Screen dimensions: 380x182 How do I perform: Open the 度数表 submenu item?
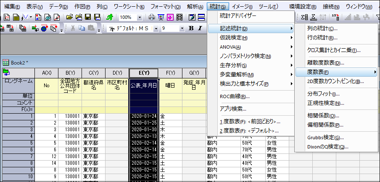point(336,72)
